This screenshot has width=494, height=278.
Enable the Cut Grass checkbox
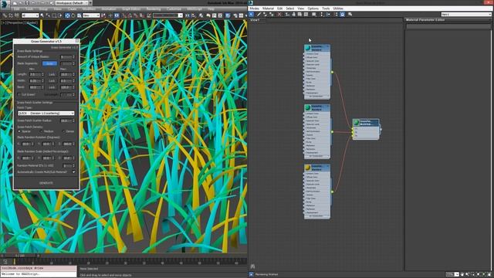pos(19,94)
